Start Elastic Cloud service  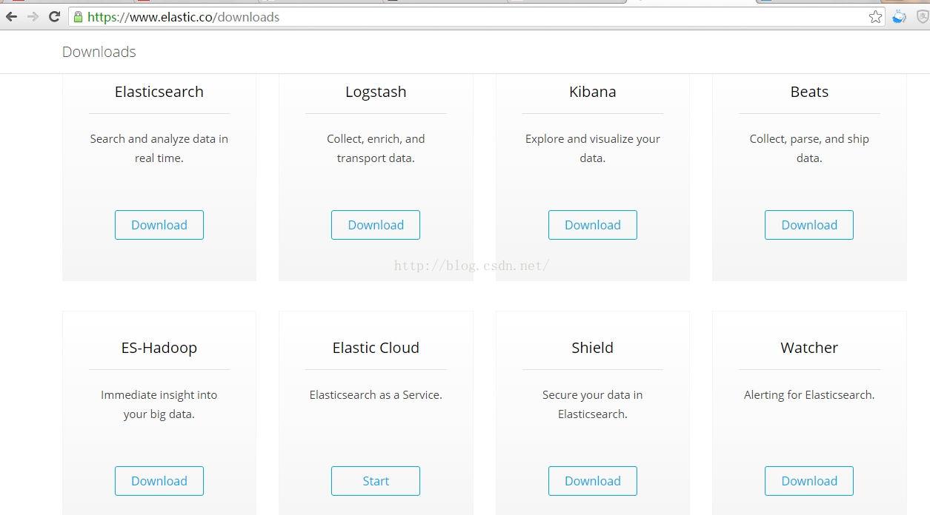point(376,481)
